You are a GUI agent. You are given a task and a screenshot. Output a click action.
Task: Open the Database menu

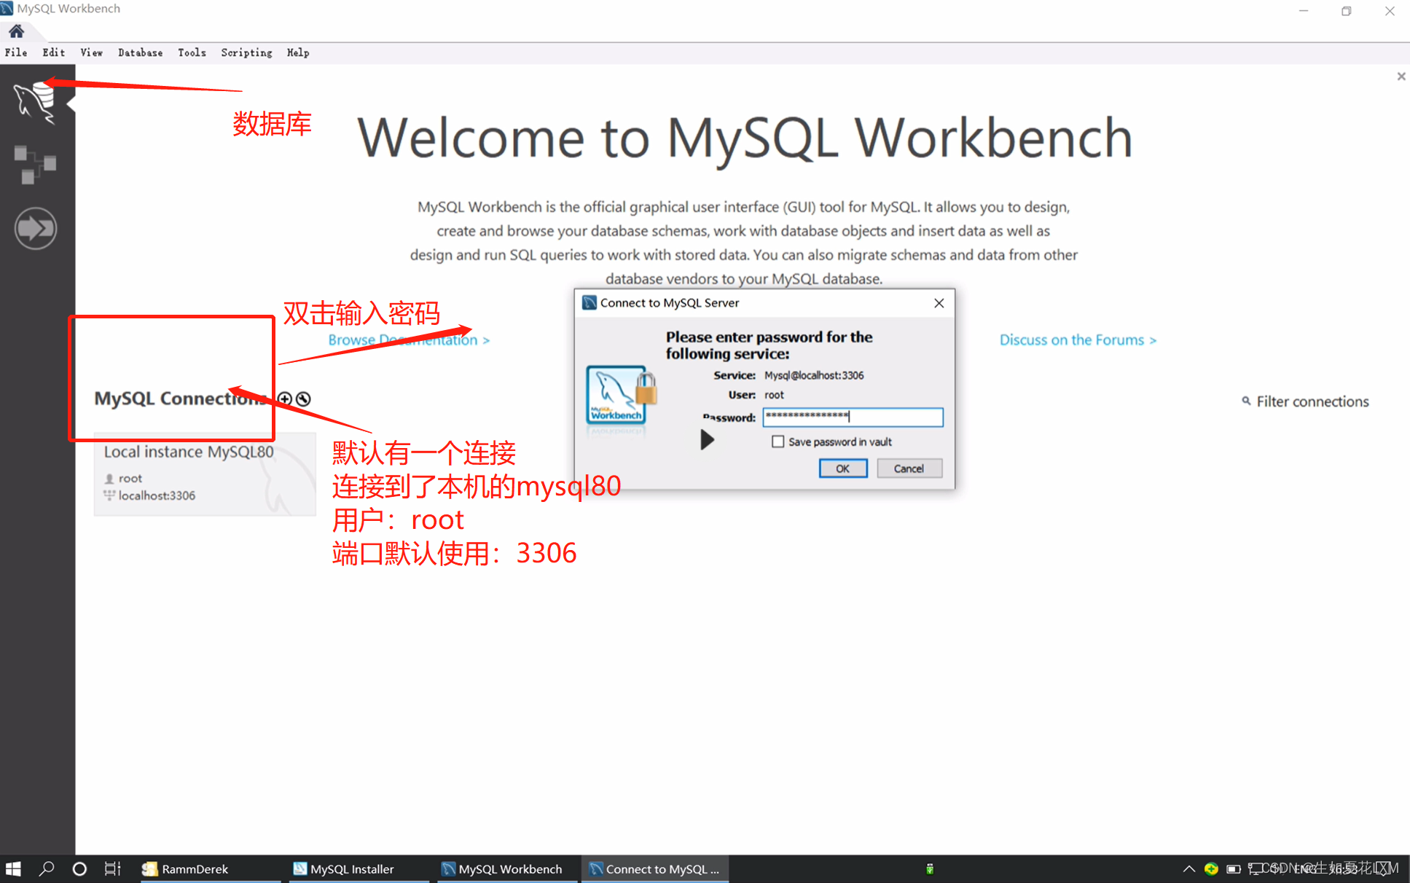coord(140,52)
